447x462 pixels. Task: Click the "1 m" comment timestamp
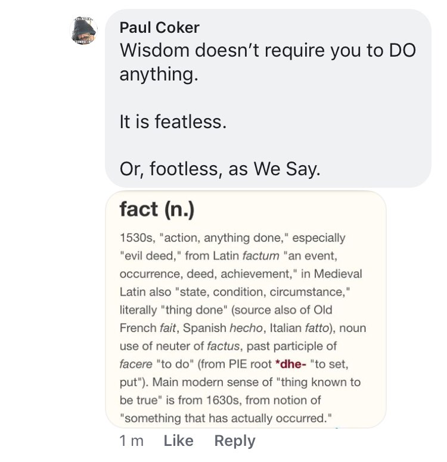(x=131, y=441)
